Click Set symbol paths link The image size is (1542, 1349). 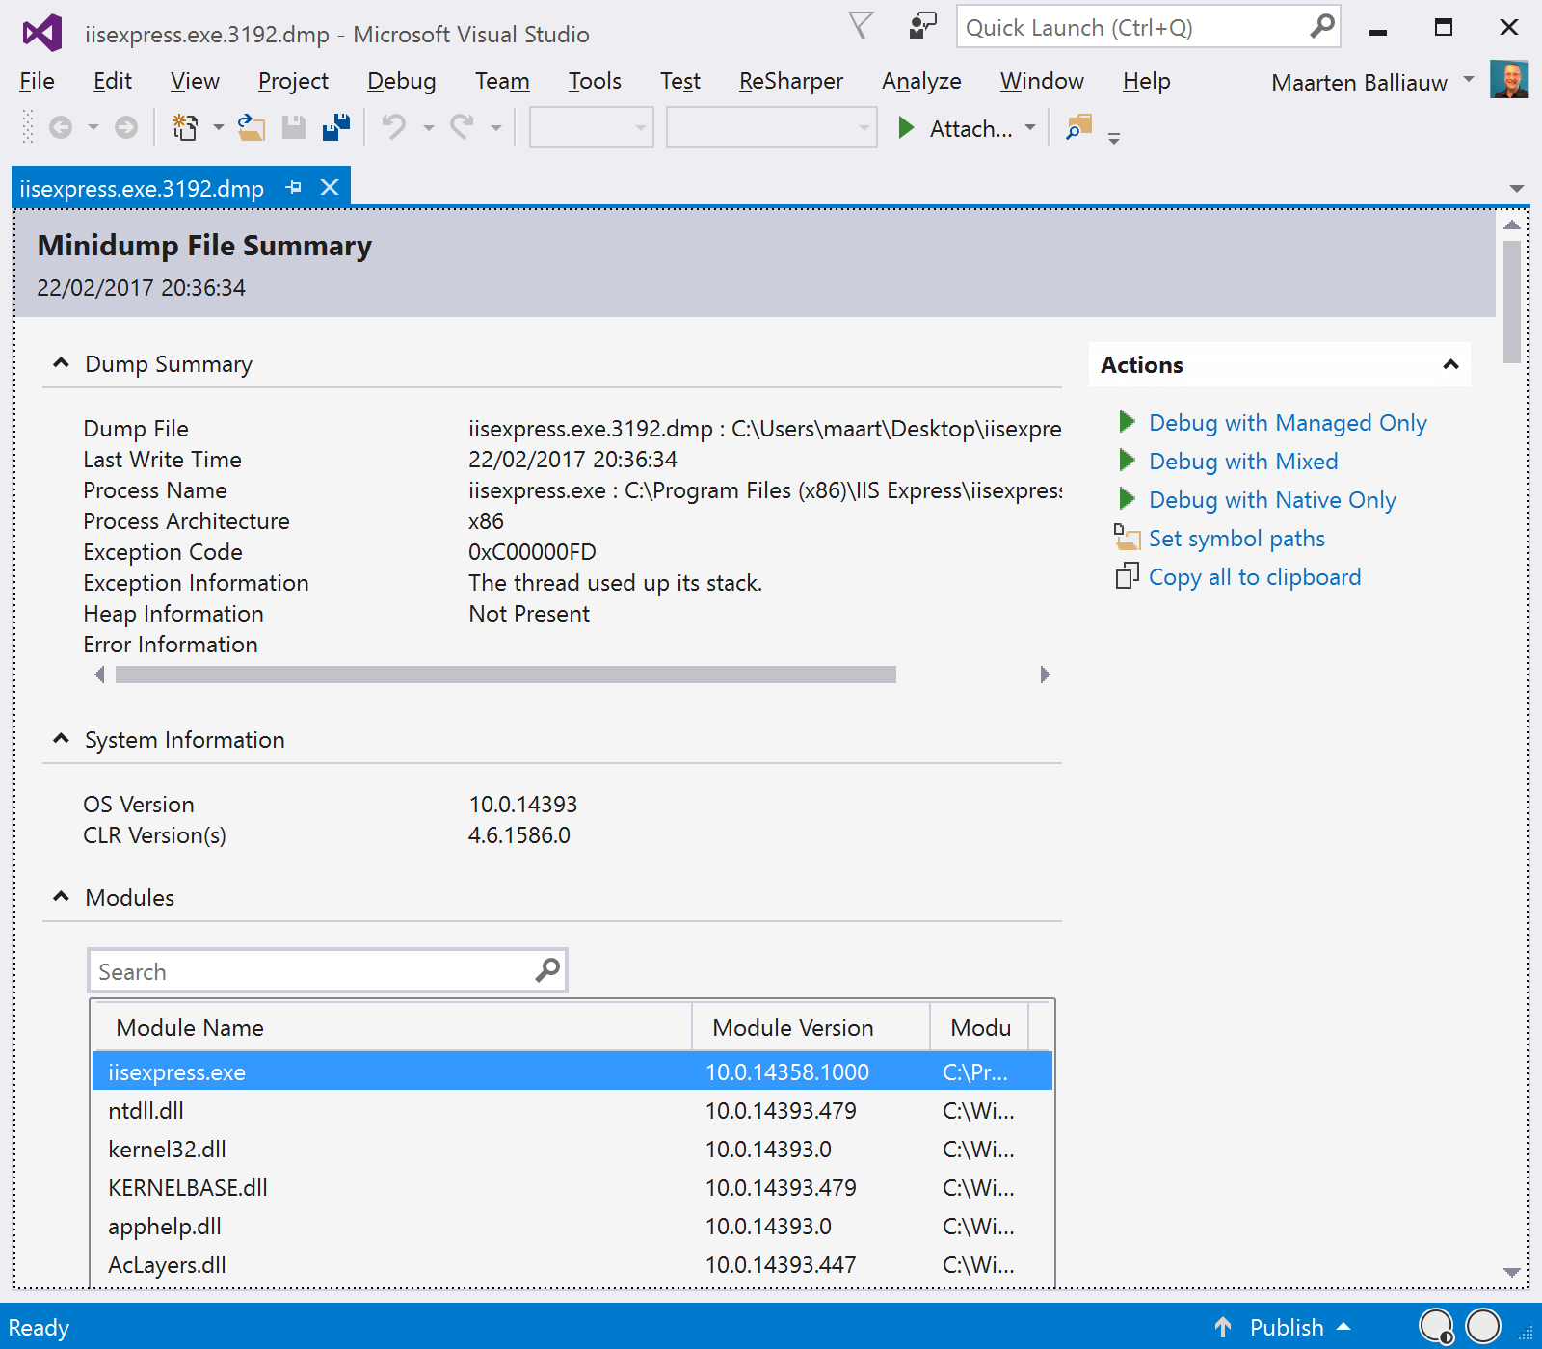pyautogui.click(x=1236, y=539)
